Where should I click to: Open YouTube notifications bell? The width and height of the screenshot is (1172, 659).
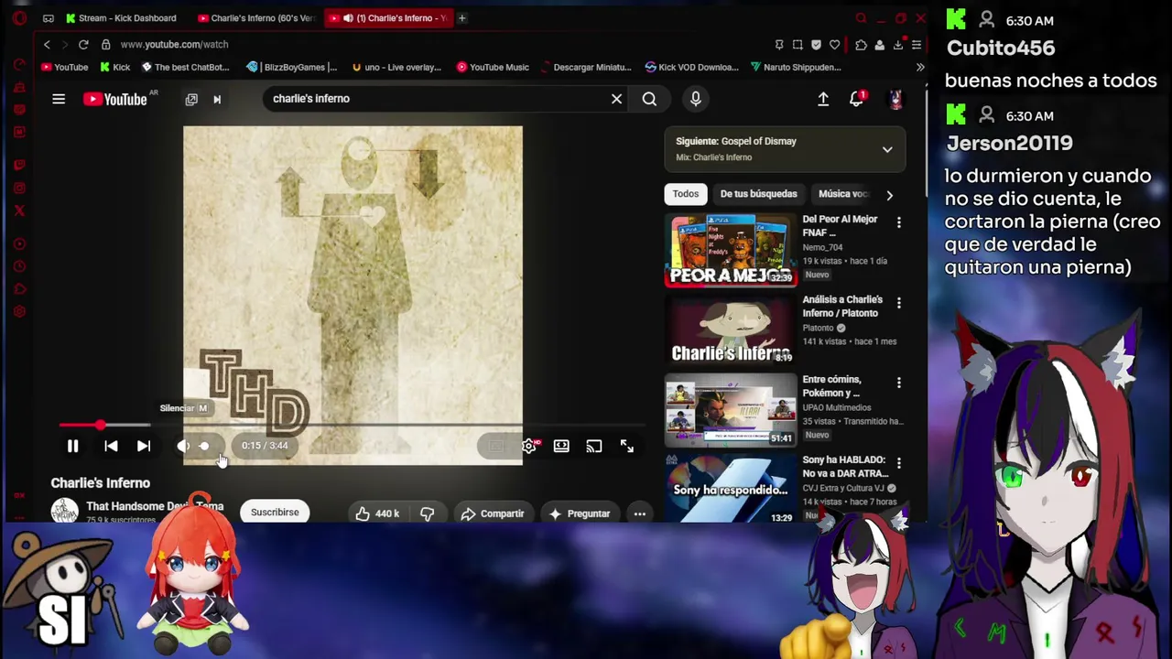tap(857, 99)
